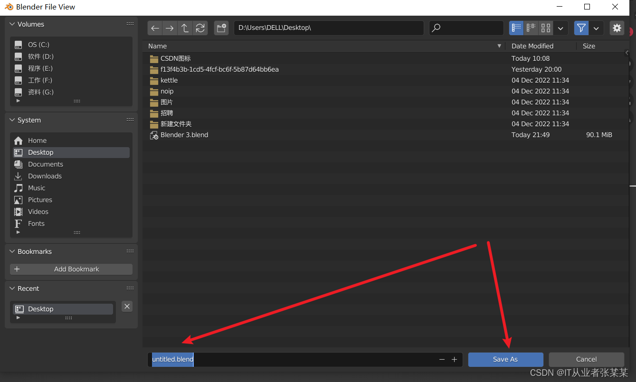
Task: Open Fonts folder shortcut
Action: (71, 224)
